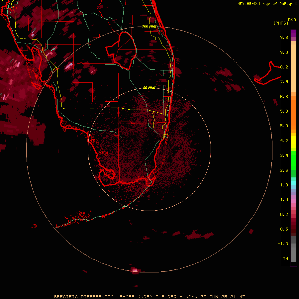Click the -1.3 value on the color scale
This screenshot has width=299, height=299.
click(283, 244)
